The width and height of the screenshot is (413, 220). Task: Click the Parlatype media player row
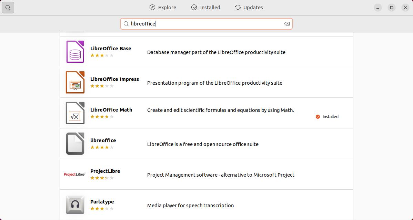pyautogui.click(x=207, y=205)
